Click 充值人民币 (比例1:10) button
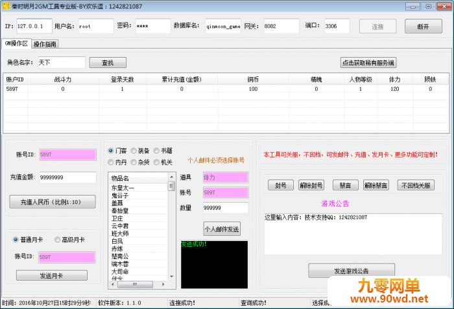454x309 pixels. [x=53, y=201]
